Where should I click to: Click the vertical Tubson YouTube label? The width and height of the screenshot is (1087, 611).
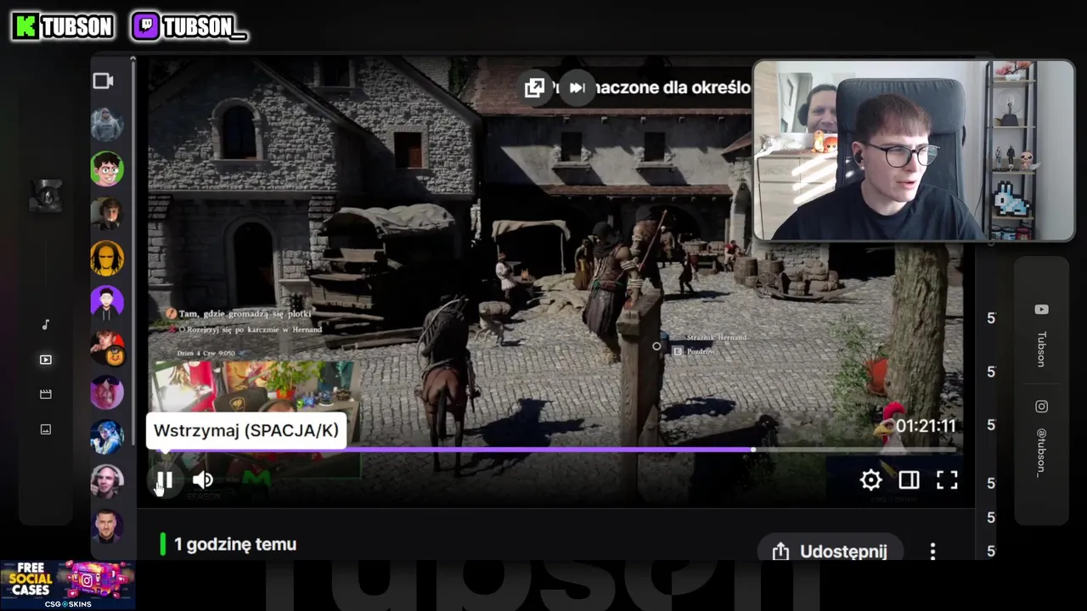coord(1041,349)
